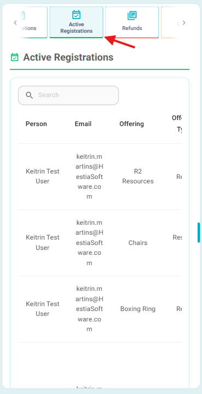This screenshot has width=202, height=394.
Task: Sort by the Offering column header
Action: click(132, 124)
